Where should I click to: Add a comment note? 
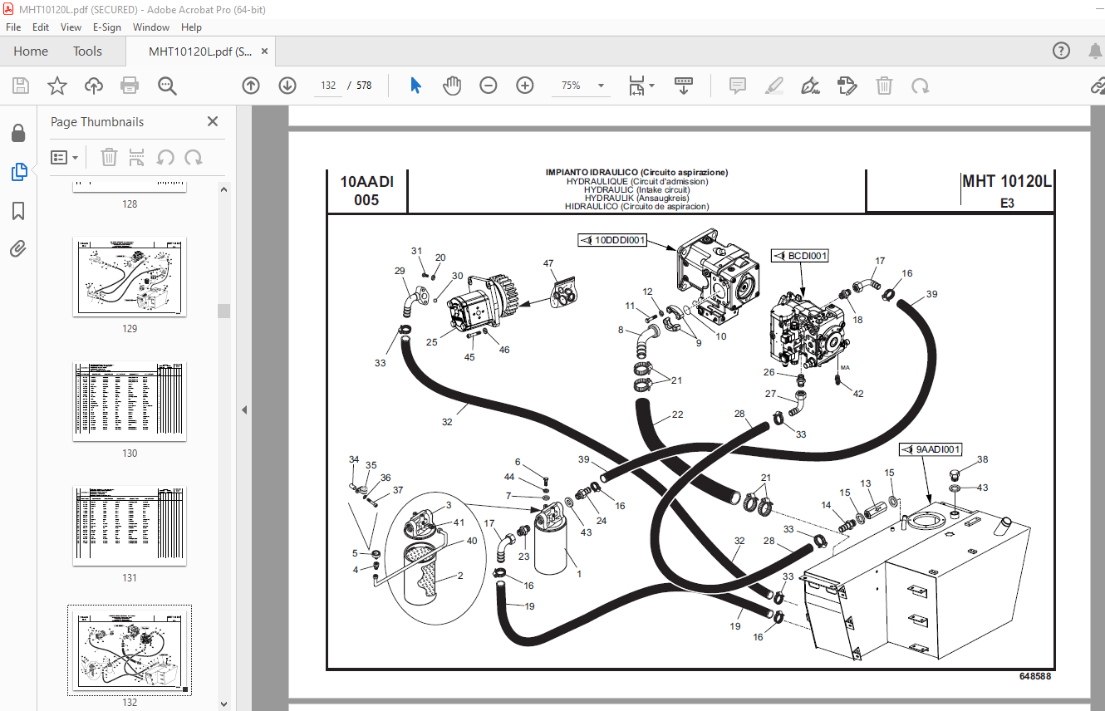tap(737, 86)
